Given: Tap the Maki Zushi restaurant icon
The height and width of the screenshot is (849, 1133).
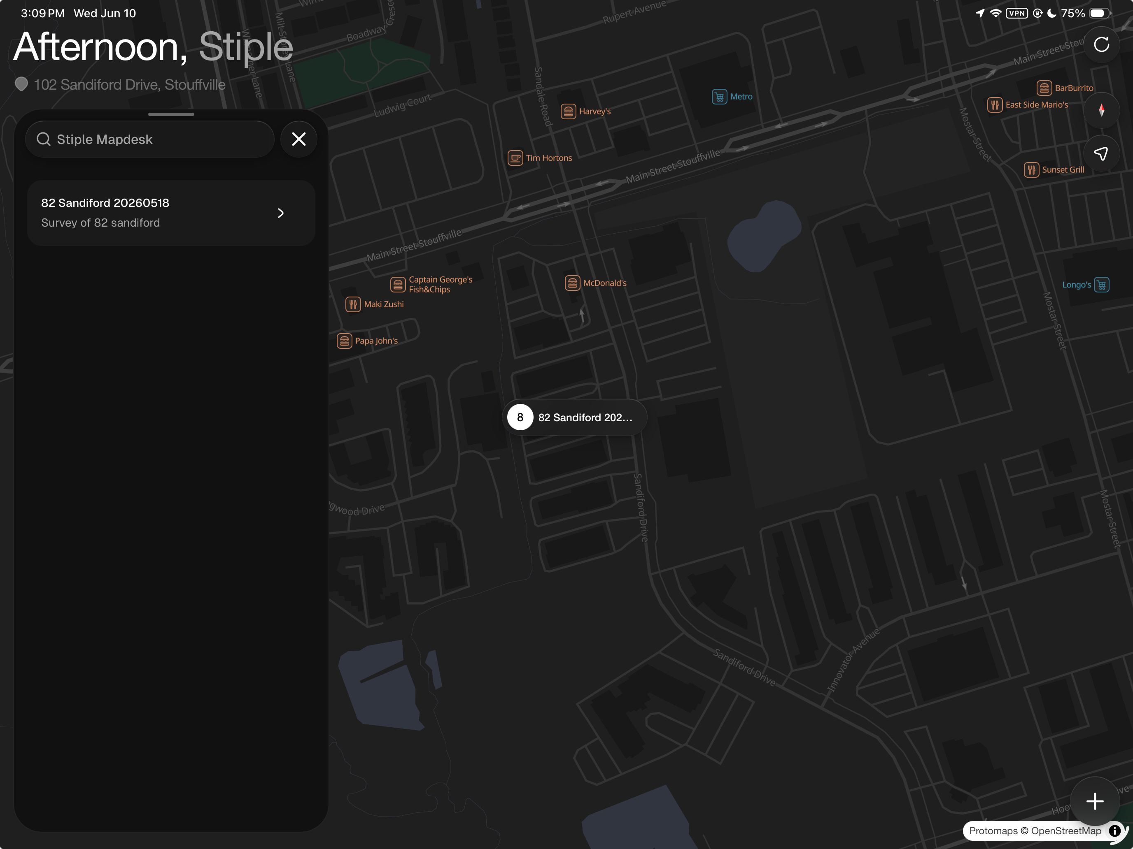Looking at the screenshot, I should pyautogui.click(x=353, y=304).
